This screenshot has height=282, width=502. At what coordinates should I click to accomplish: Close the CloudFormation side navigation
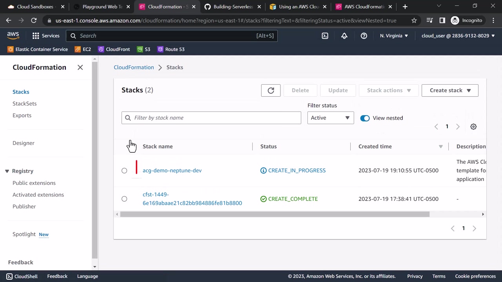pyautogui.click(x=80, y=67)
